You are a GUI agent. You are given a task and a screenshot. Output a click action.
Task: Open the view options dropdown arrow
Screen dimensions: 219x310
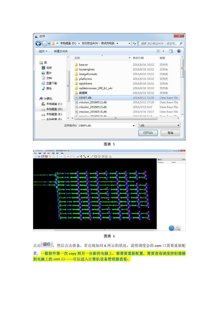click(x=163, y=51)
